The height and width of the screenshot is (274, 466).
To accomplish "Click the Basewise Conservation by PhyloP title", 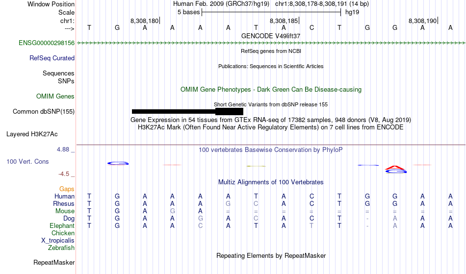I will (x=271, y=150).
